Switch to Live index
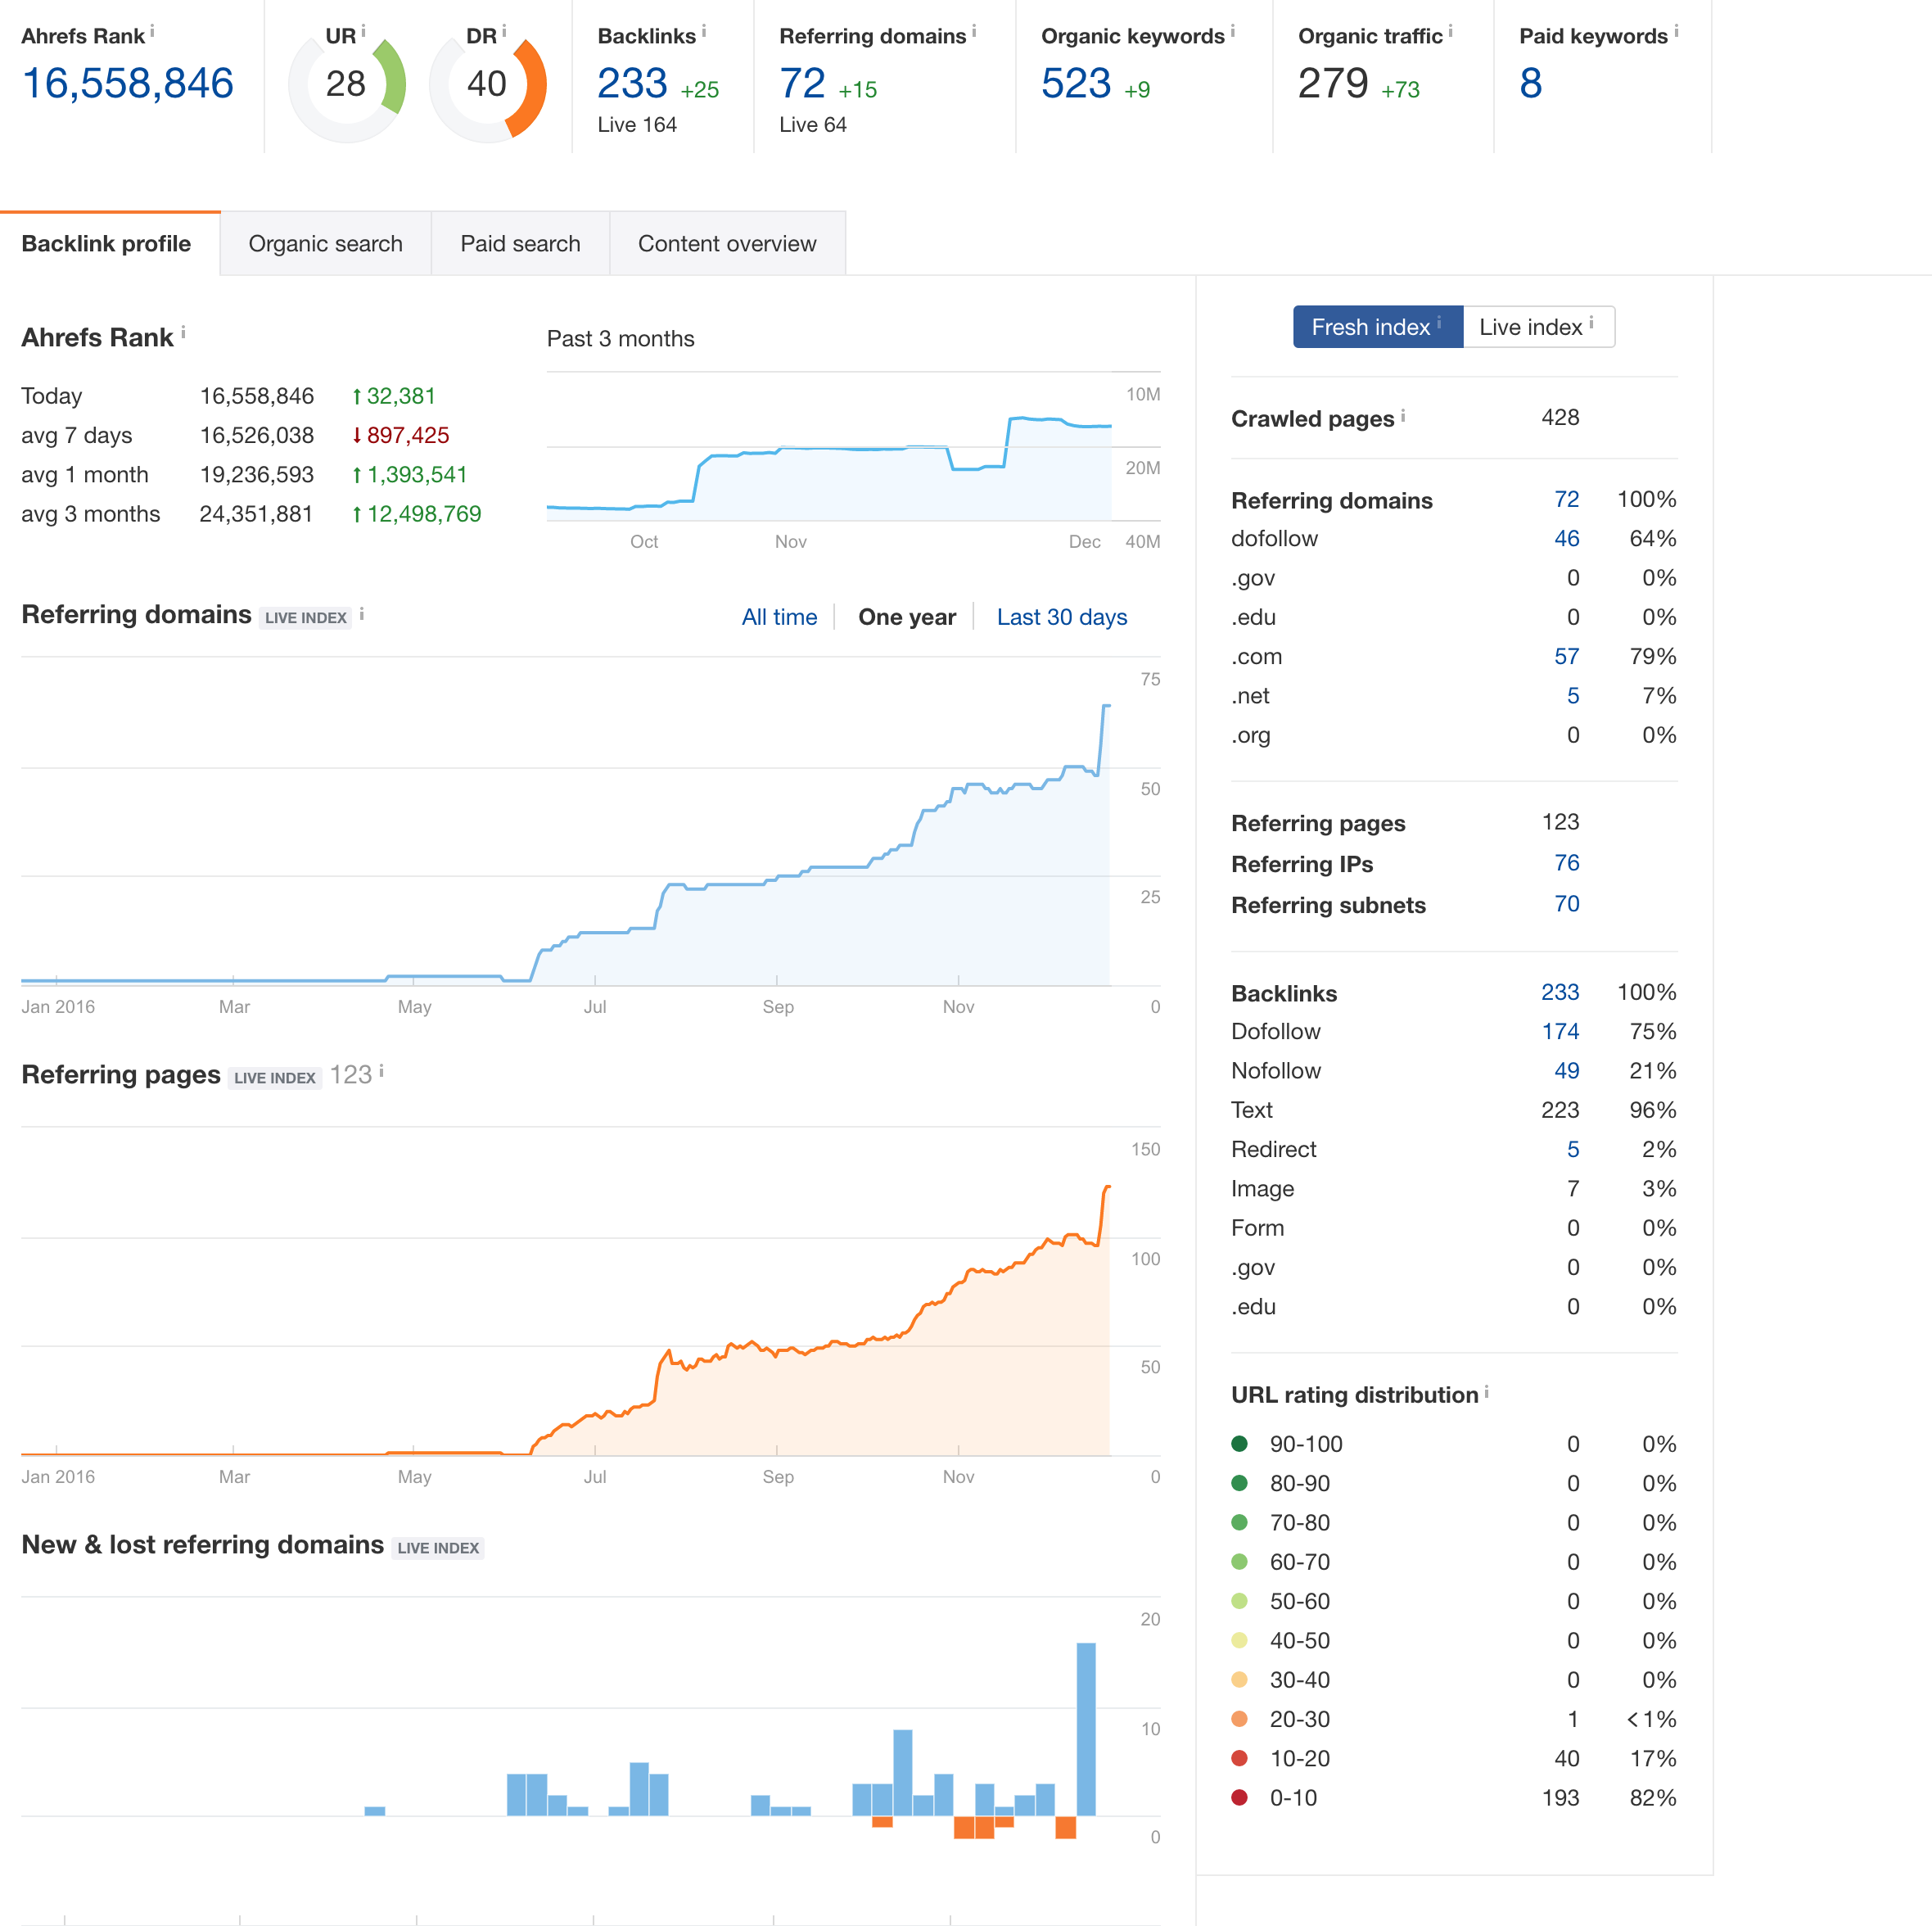The height and width of the screenshot is (1926, 1932). pos(1538,328)
